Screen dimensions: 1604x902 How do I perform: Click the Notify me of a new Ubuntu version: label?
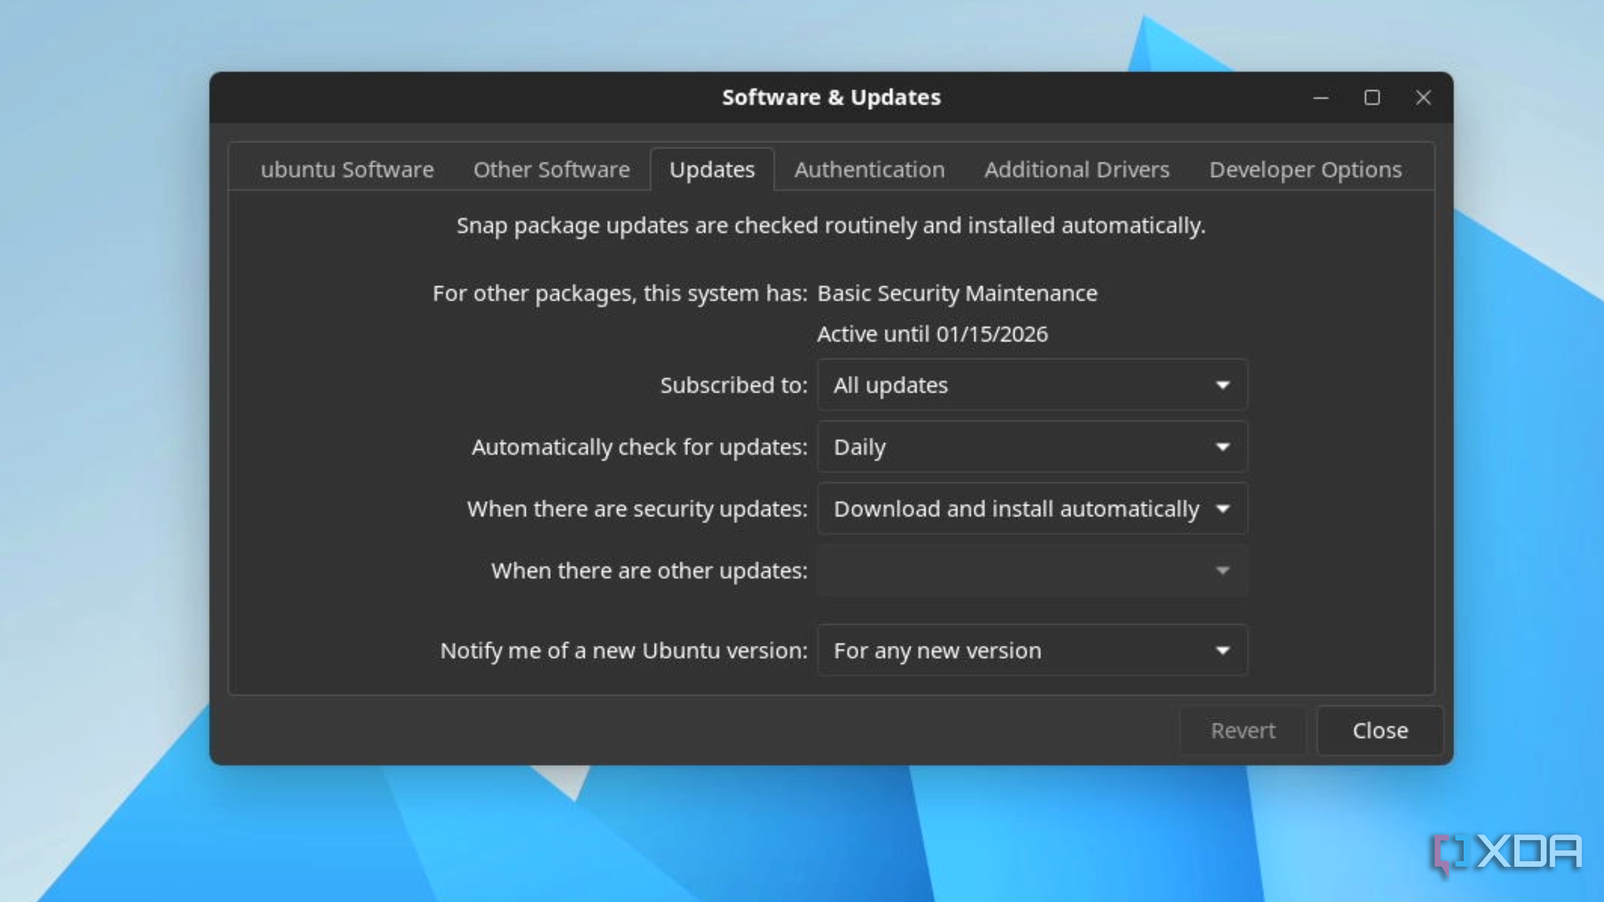click(x=624, y=651)
